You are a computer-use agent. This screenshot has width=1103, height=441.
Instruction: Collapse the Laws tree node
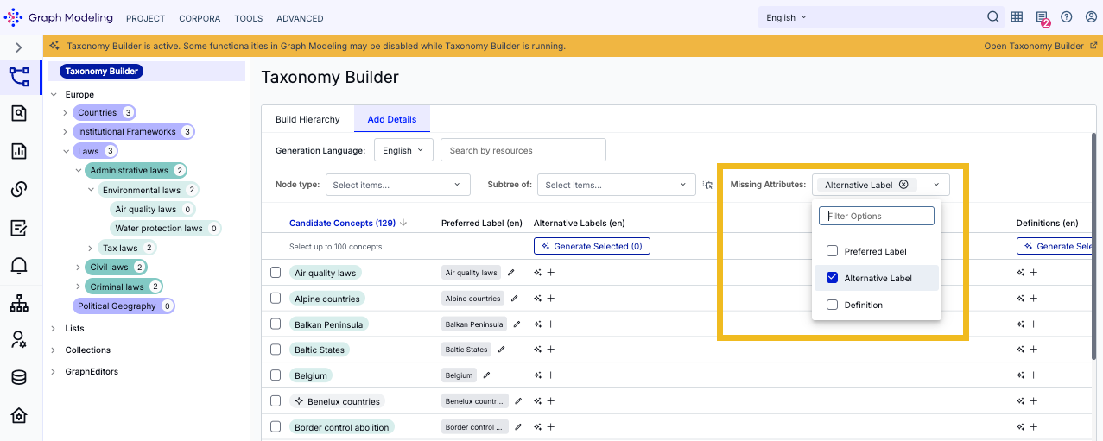point(66,151)
